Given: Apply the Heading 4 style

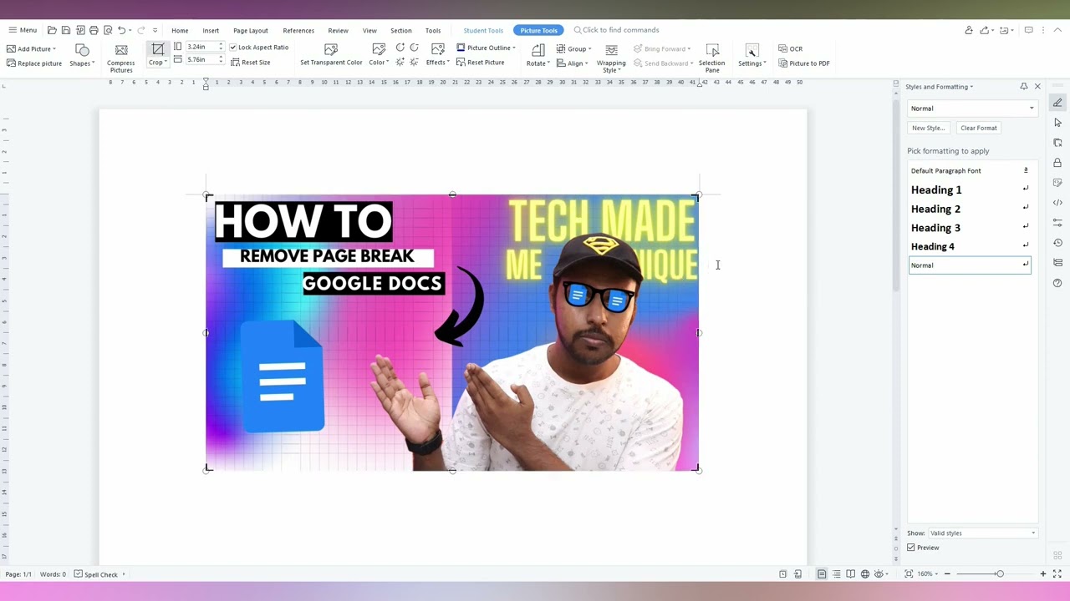Looking at the screenshot, I should click(970, 246).
